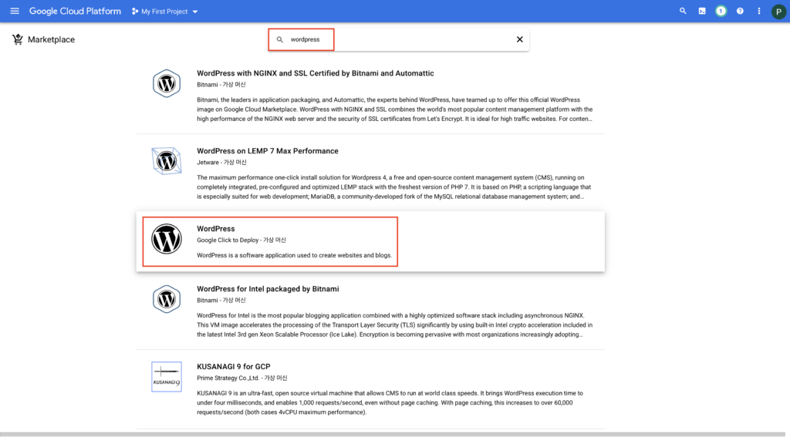Open WordPress on LEMP 7 Max Performance title
The height and width of the screenshot is (437, 790).
click(268, 151)
